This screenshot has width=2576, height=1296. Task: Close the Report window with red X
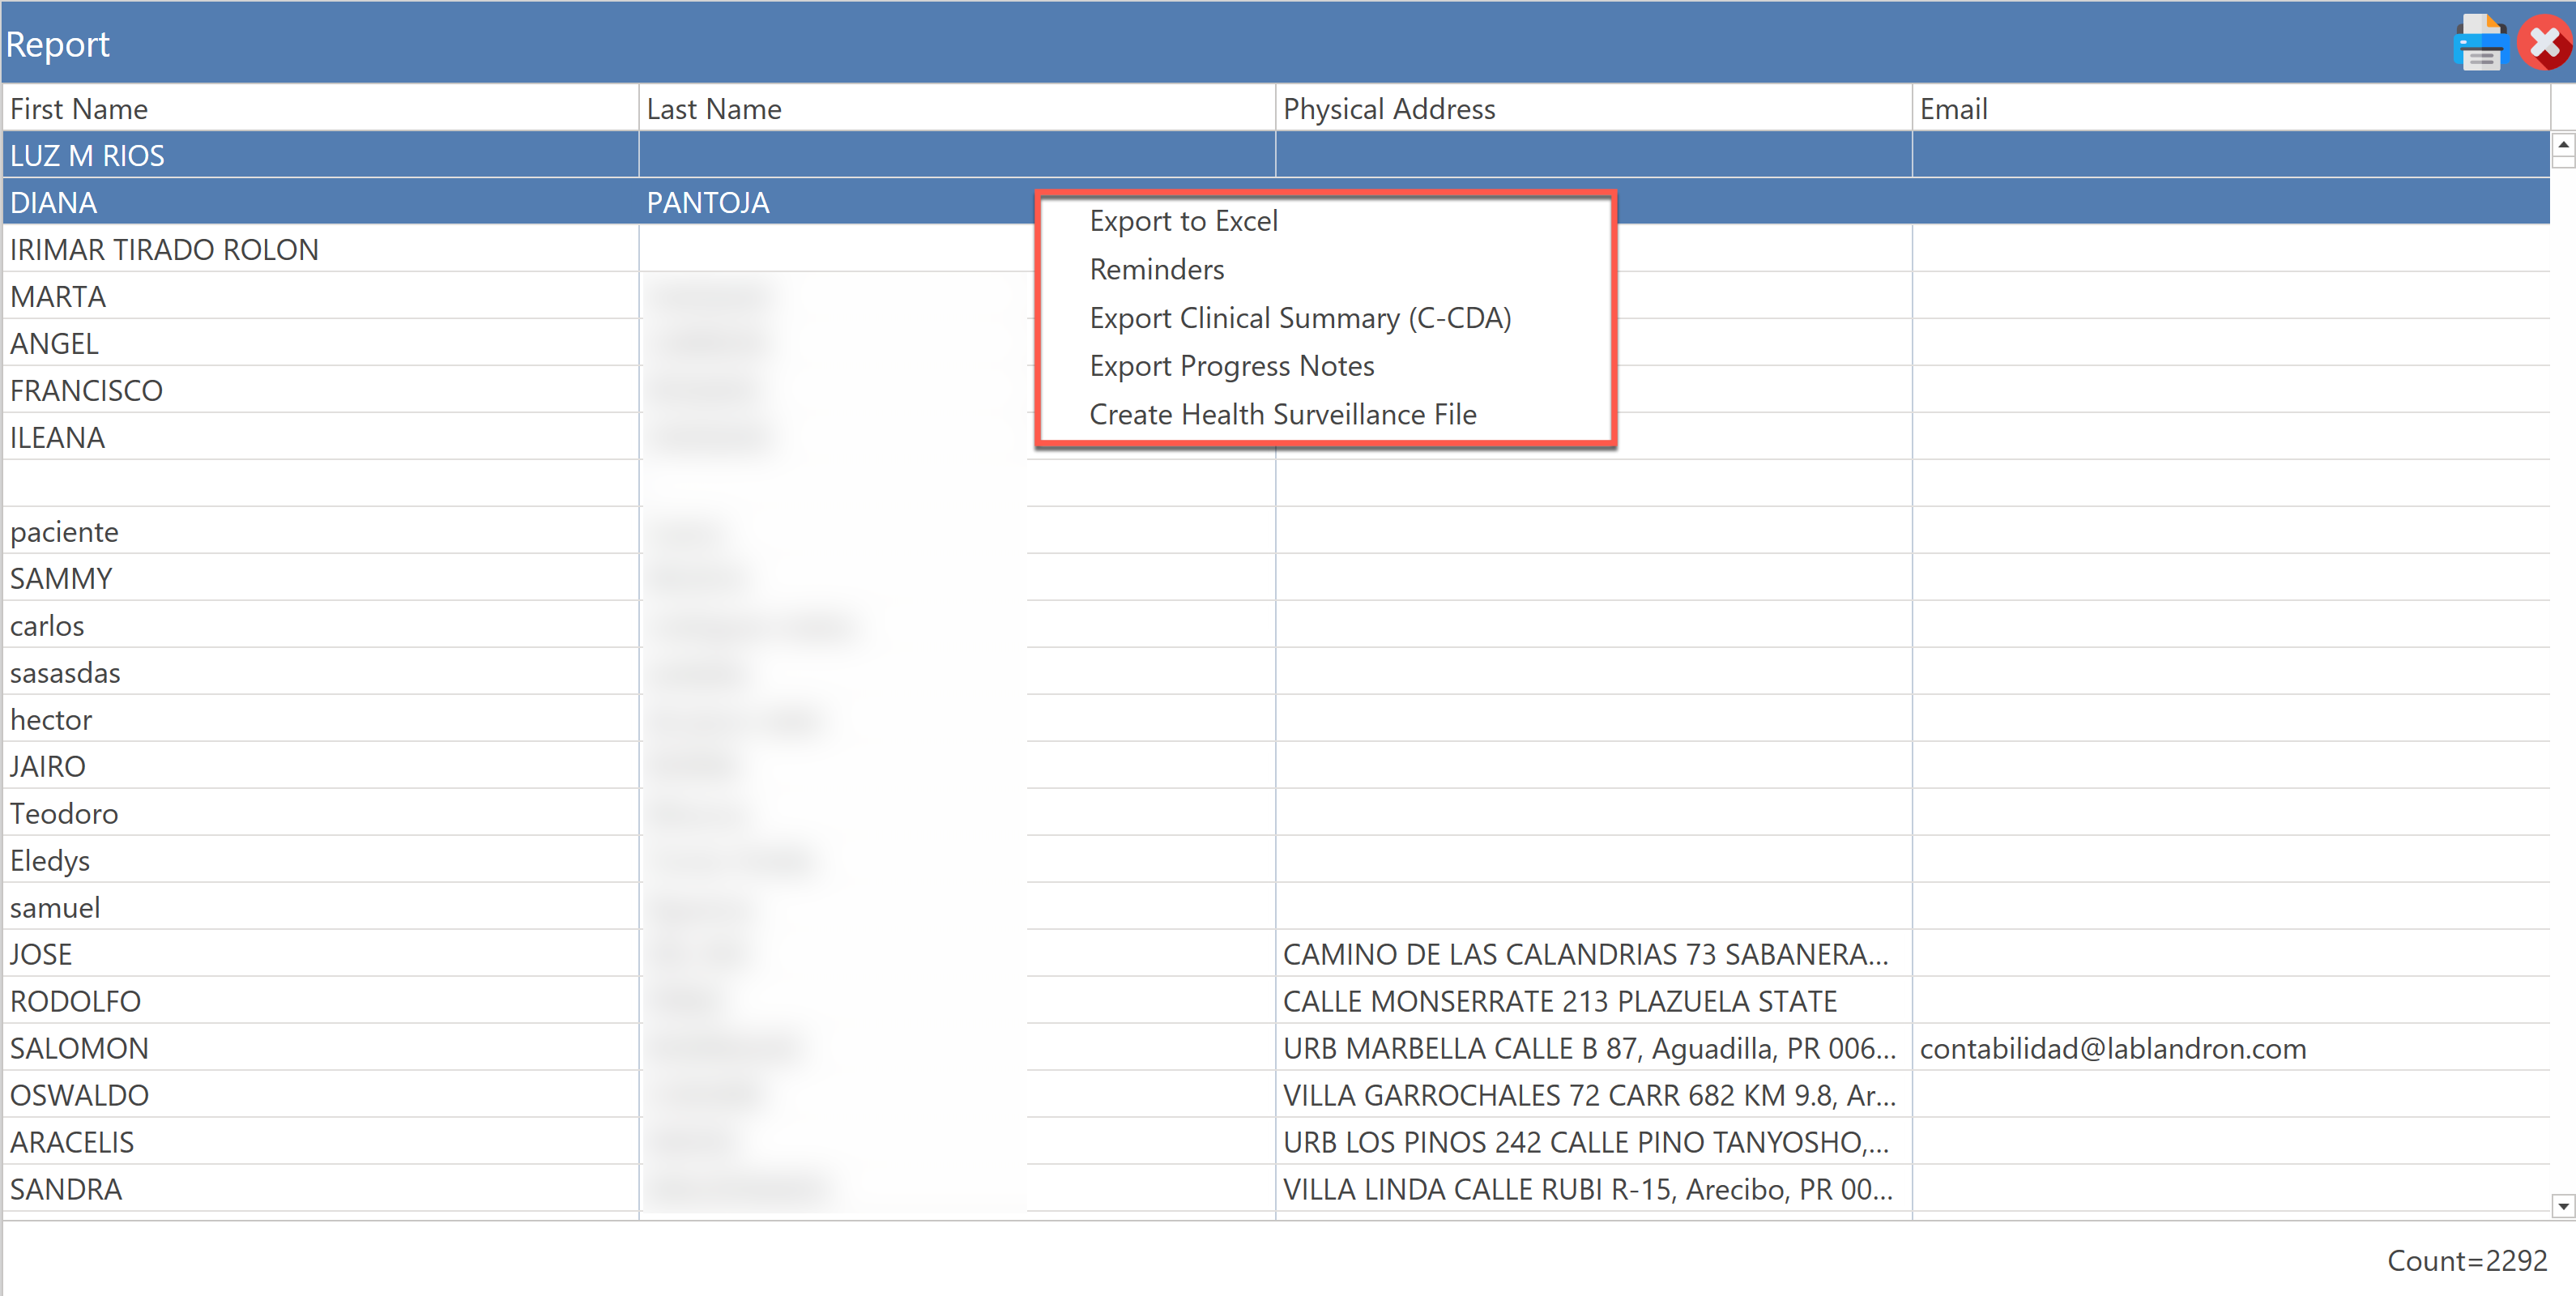[2544, 44]
